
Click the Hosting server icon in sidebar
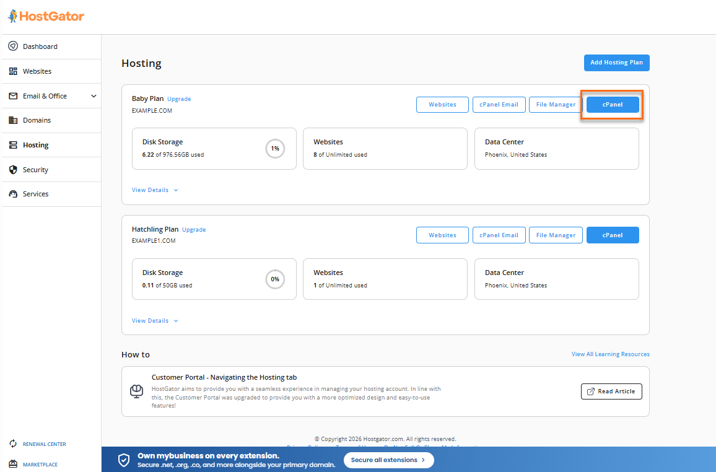click(13, 145)
